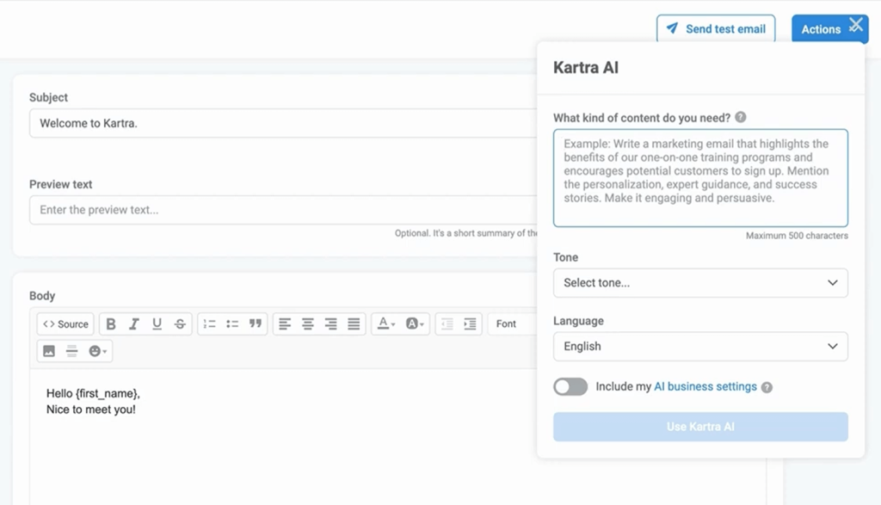Click the Underline icon
The image size is (881, 505).
157,324
